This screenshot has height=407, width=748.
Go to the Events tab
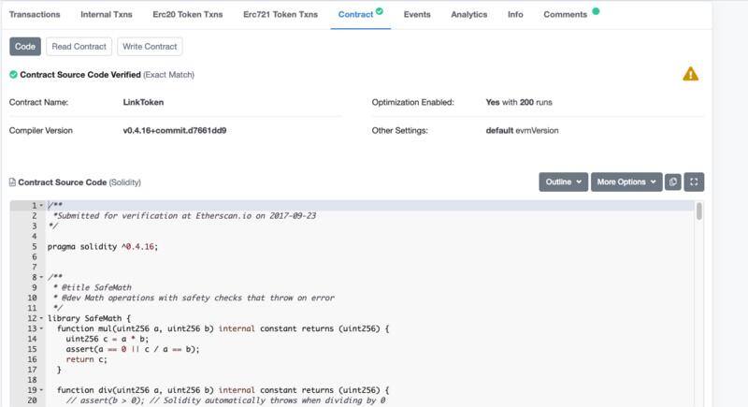point(417,14)
